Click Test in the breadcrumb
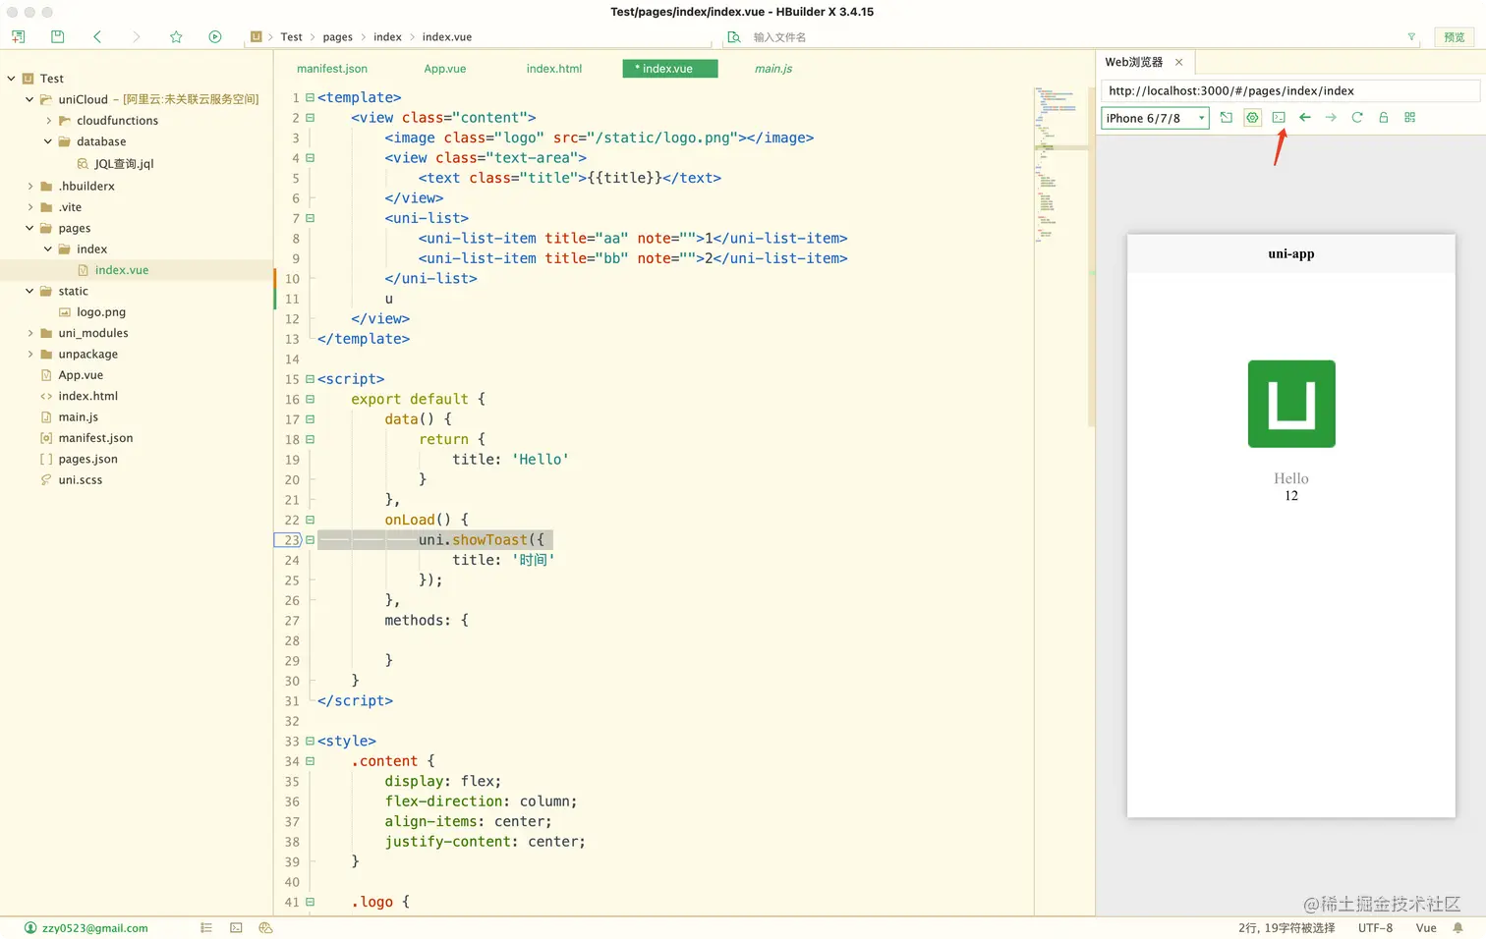1486x939 pixels. 292,37
